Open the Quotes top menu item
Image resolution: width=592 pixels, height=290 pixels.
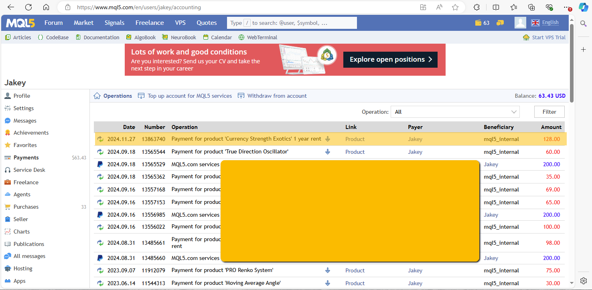[207, 23]
